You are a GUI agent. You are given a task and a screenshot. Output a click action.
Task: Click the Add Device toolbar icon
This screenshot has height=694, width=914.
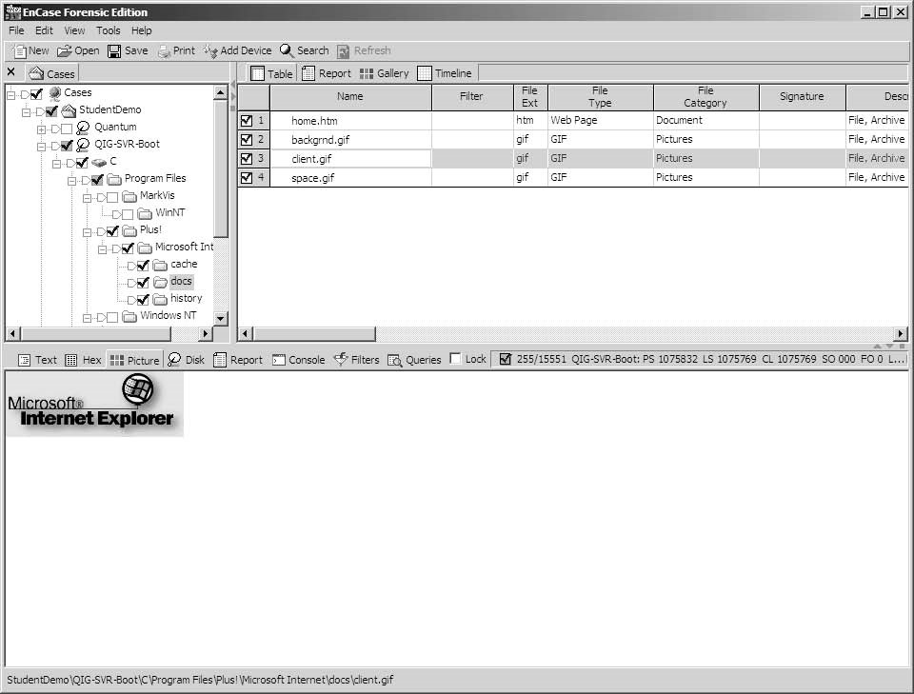pyautogui.click(x=210, y=50)
